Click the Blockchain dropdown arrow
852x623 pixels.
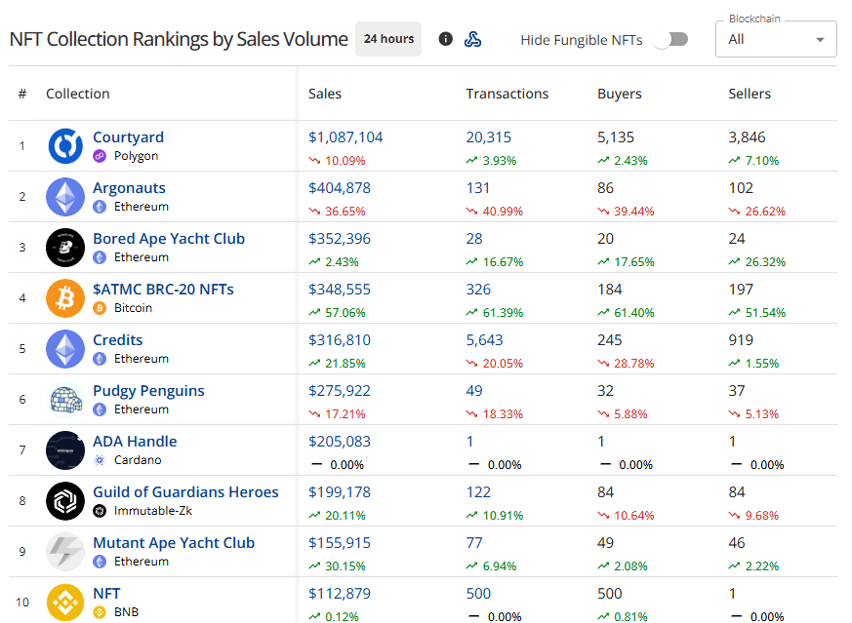click(x=820, y=40)
